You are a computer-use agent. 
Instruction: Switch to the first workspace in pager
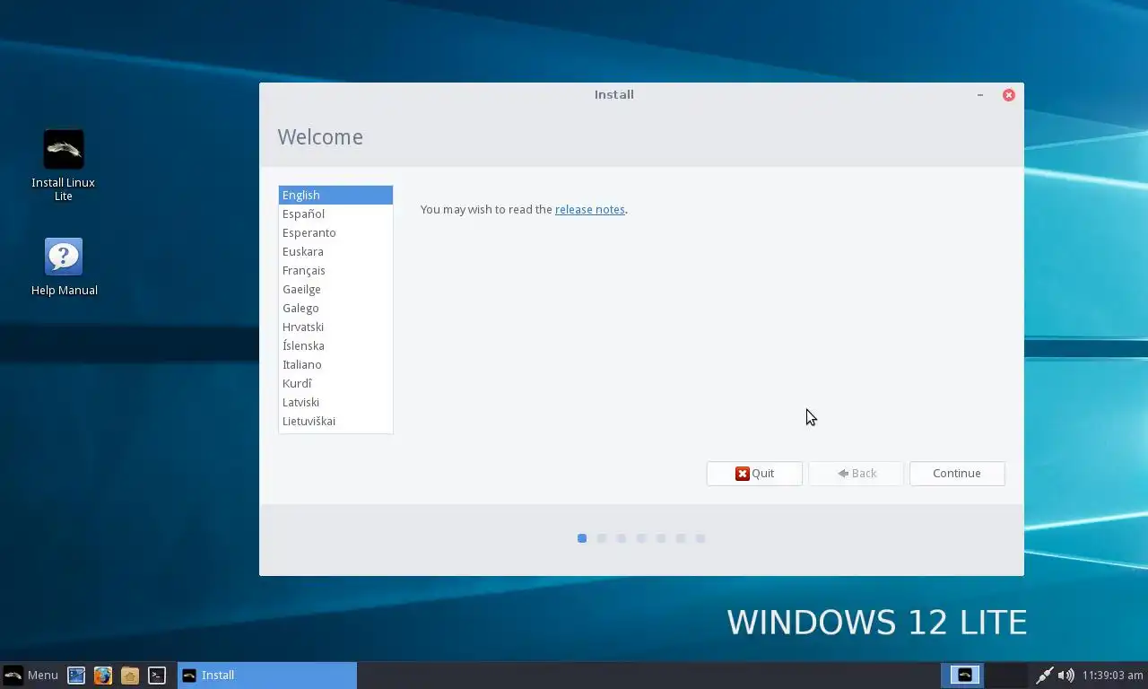[x=962, y=676]
